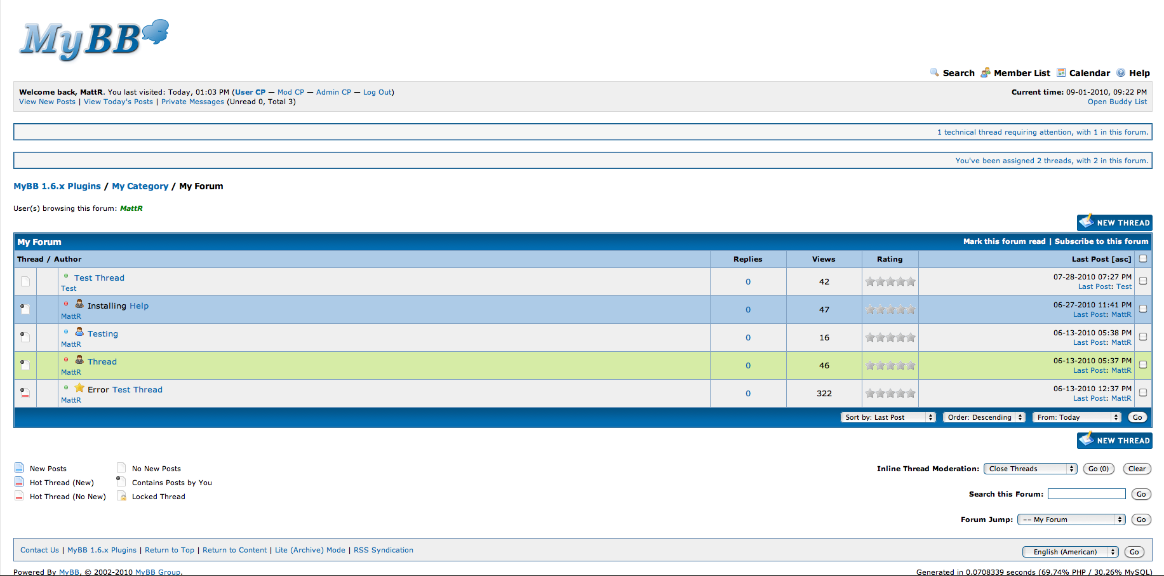Expand the Order Descending dropdown
This screenshot has width=1164, height=576.
point(984,417)
